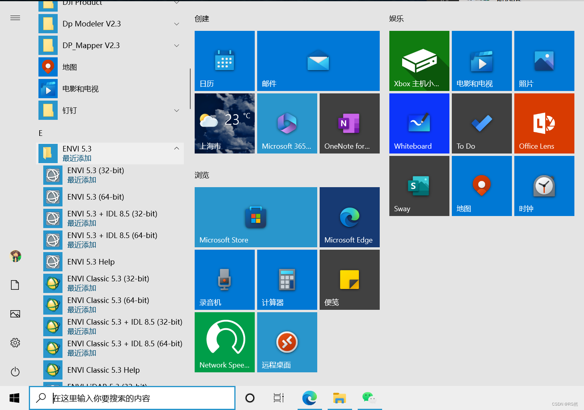Launch the Office Lens tile
584x410 pixels.
pos(544,123)
